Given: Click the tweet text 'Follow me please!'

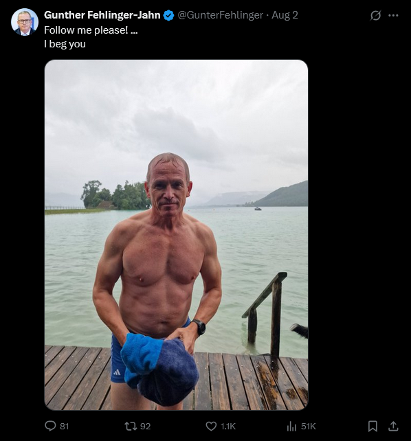Looking at the screenshot, I should point(86,30).
